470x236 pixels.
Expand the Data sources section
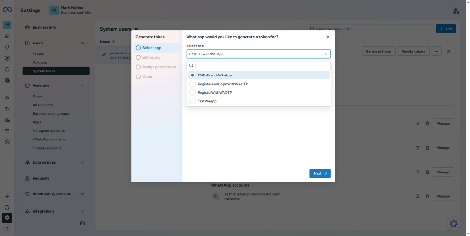(x=82, y=162)
